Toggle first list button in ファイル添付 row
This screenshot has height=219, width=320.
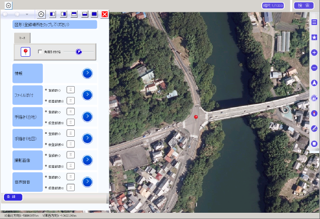71,90
